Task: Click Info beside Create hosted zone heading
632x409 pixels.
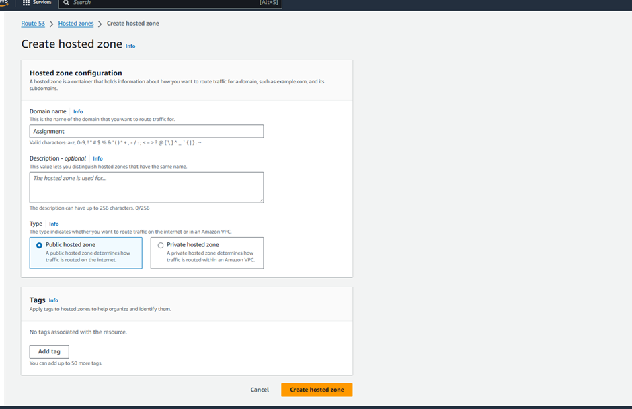Action: [130, 46]
